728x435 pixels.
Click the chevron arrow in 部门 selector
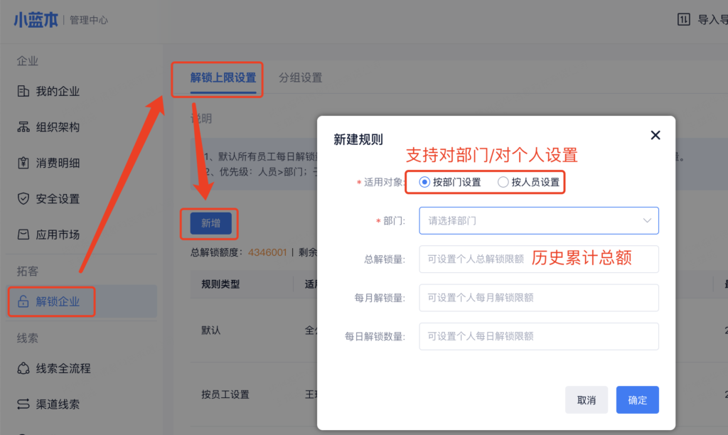647,221
